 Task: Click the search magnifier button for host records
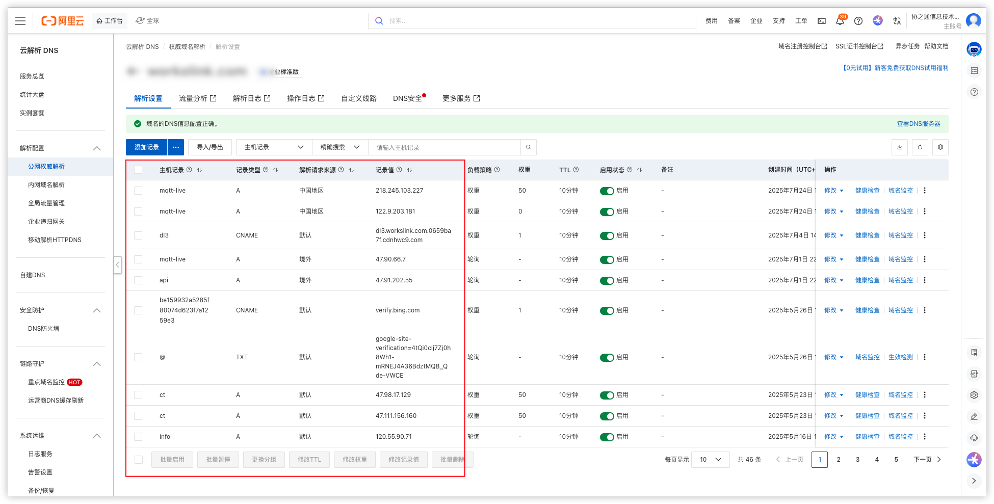pyautogui.click(x=529, y=147)
